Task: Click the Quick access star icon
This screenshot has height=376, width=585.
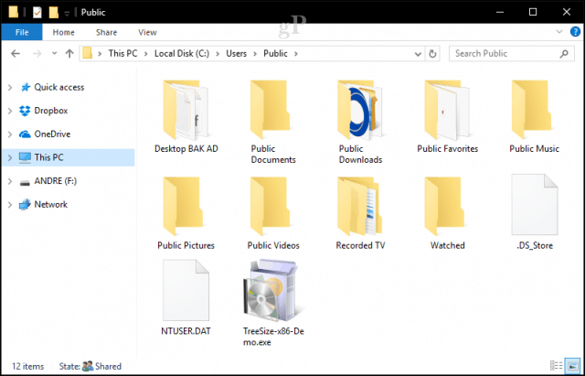Action: 25,88
